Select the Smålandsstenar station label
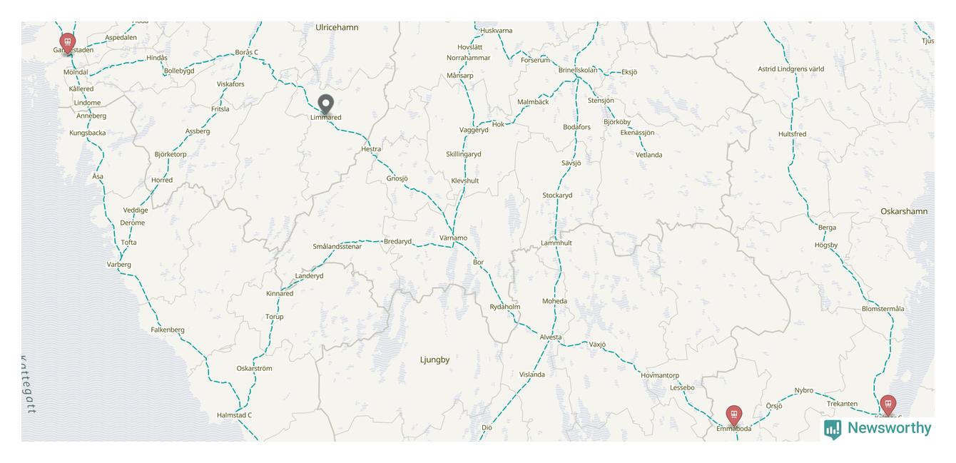 click(x=337, y=247)
